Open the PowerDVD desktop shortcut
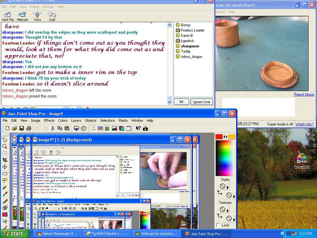 tap(302, 161)
